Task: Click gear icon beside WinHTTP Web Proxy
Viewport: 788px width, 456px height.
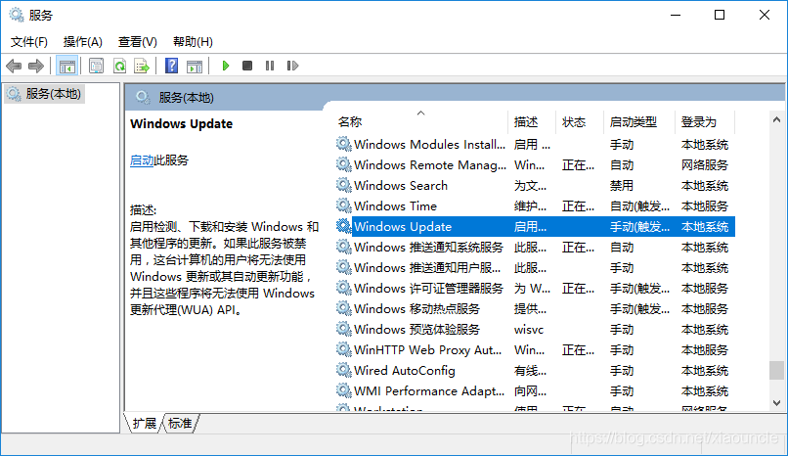Action: click(x=344, y=350)
